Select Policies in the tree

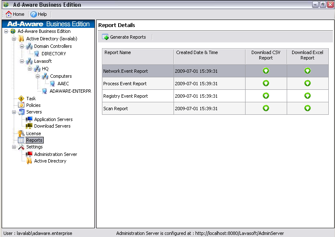click(x=33, y=105)
